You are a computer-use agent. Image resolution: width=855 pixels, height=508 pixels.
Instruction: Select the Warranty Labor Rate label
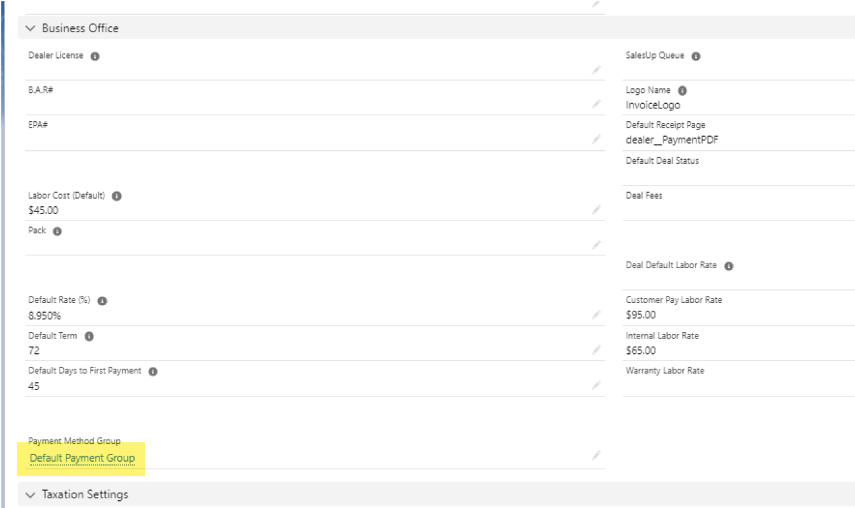click(665, 371)
